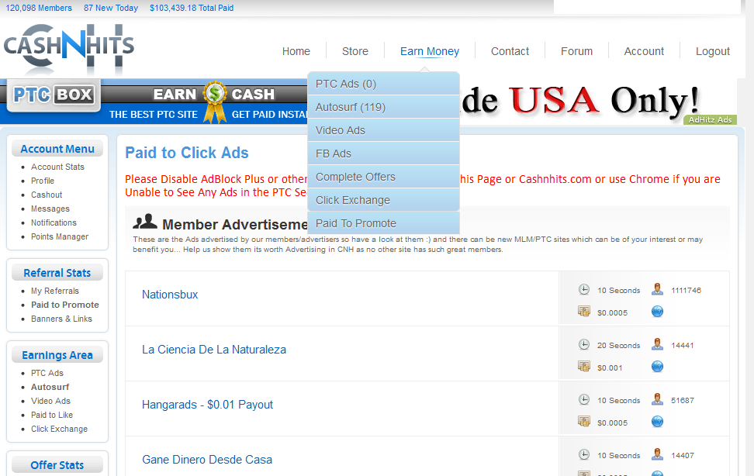
Task: Click the clock icon in Nationsbux row
Action: 584,289
